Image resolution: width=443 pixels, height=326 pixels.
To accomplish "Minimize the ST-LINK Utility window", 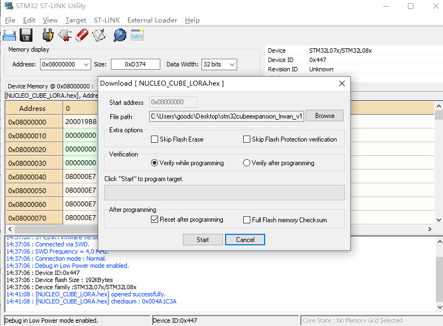I will click(386, 6).
